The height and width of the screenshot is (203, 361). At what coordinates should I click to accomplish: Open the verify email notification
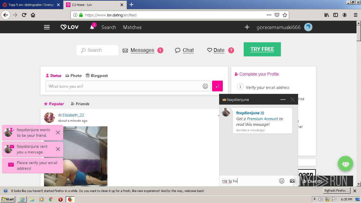click(33, 166)
